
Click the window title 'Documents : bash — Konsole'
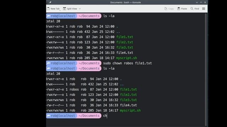pyautogui.click(x=126, y=2)
